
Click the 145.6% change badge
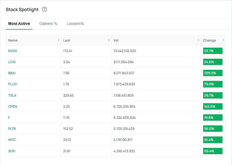click(213, 107)
